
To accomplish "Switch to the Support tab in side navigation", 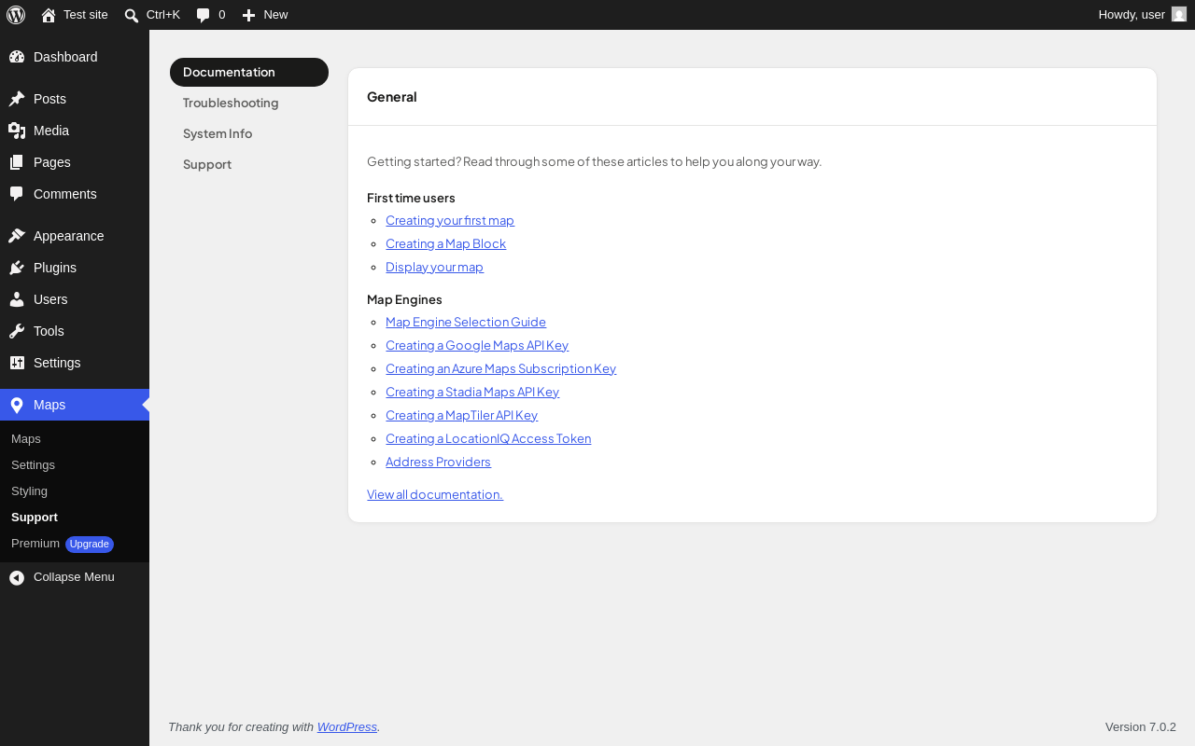I will coord(249,164).
